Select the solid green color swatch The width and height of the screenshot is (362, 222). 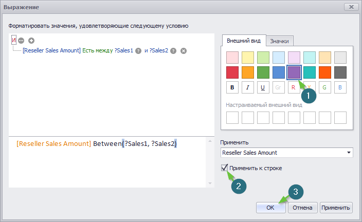pyautogui.click(x=263, y=72)
